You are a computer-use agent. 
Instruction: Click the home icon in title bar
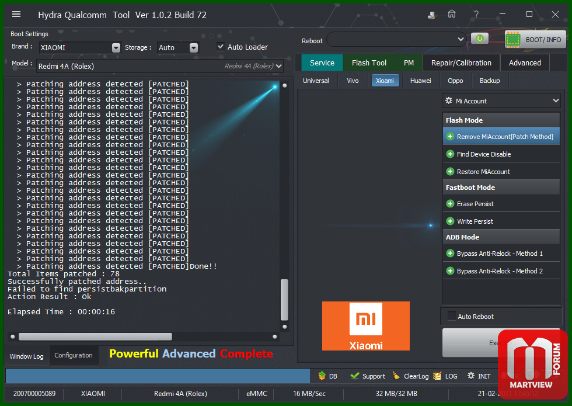pos(452,15)
